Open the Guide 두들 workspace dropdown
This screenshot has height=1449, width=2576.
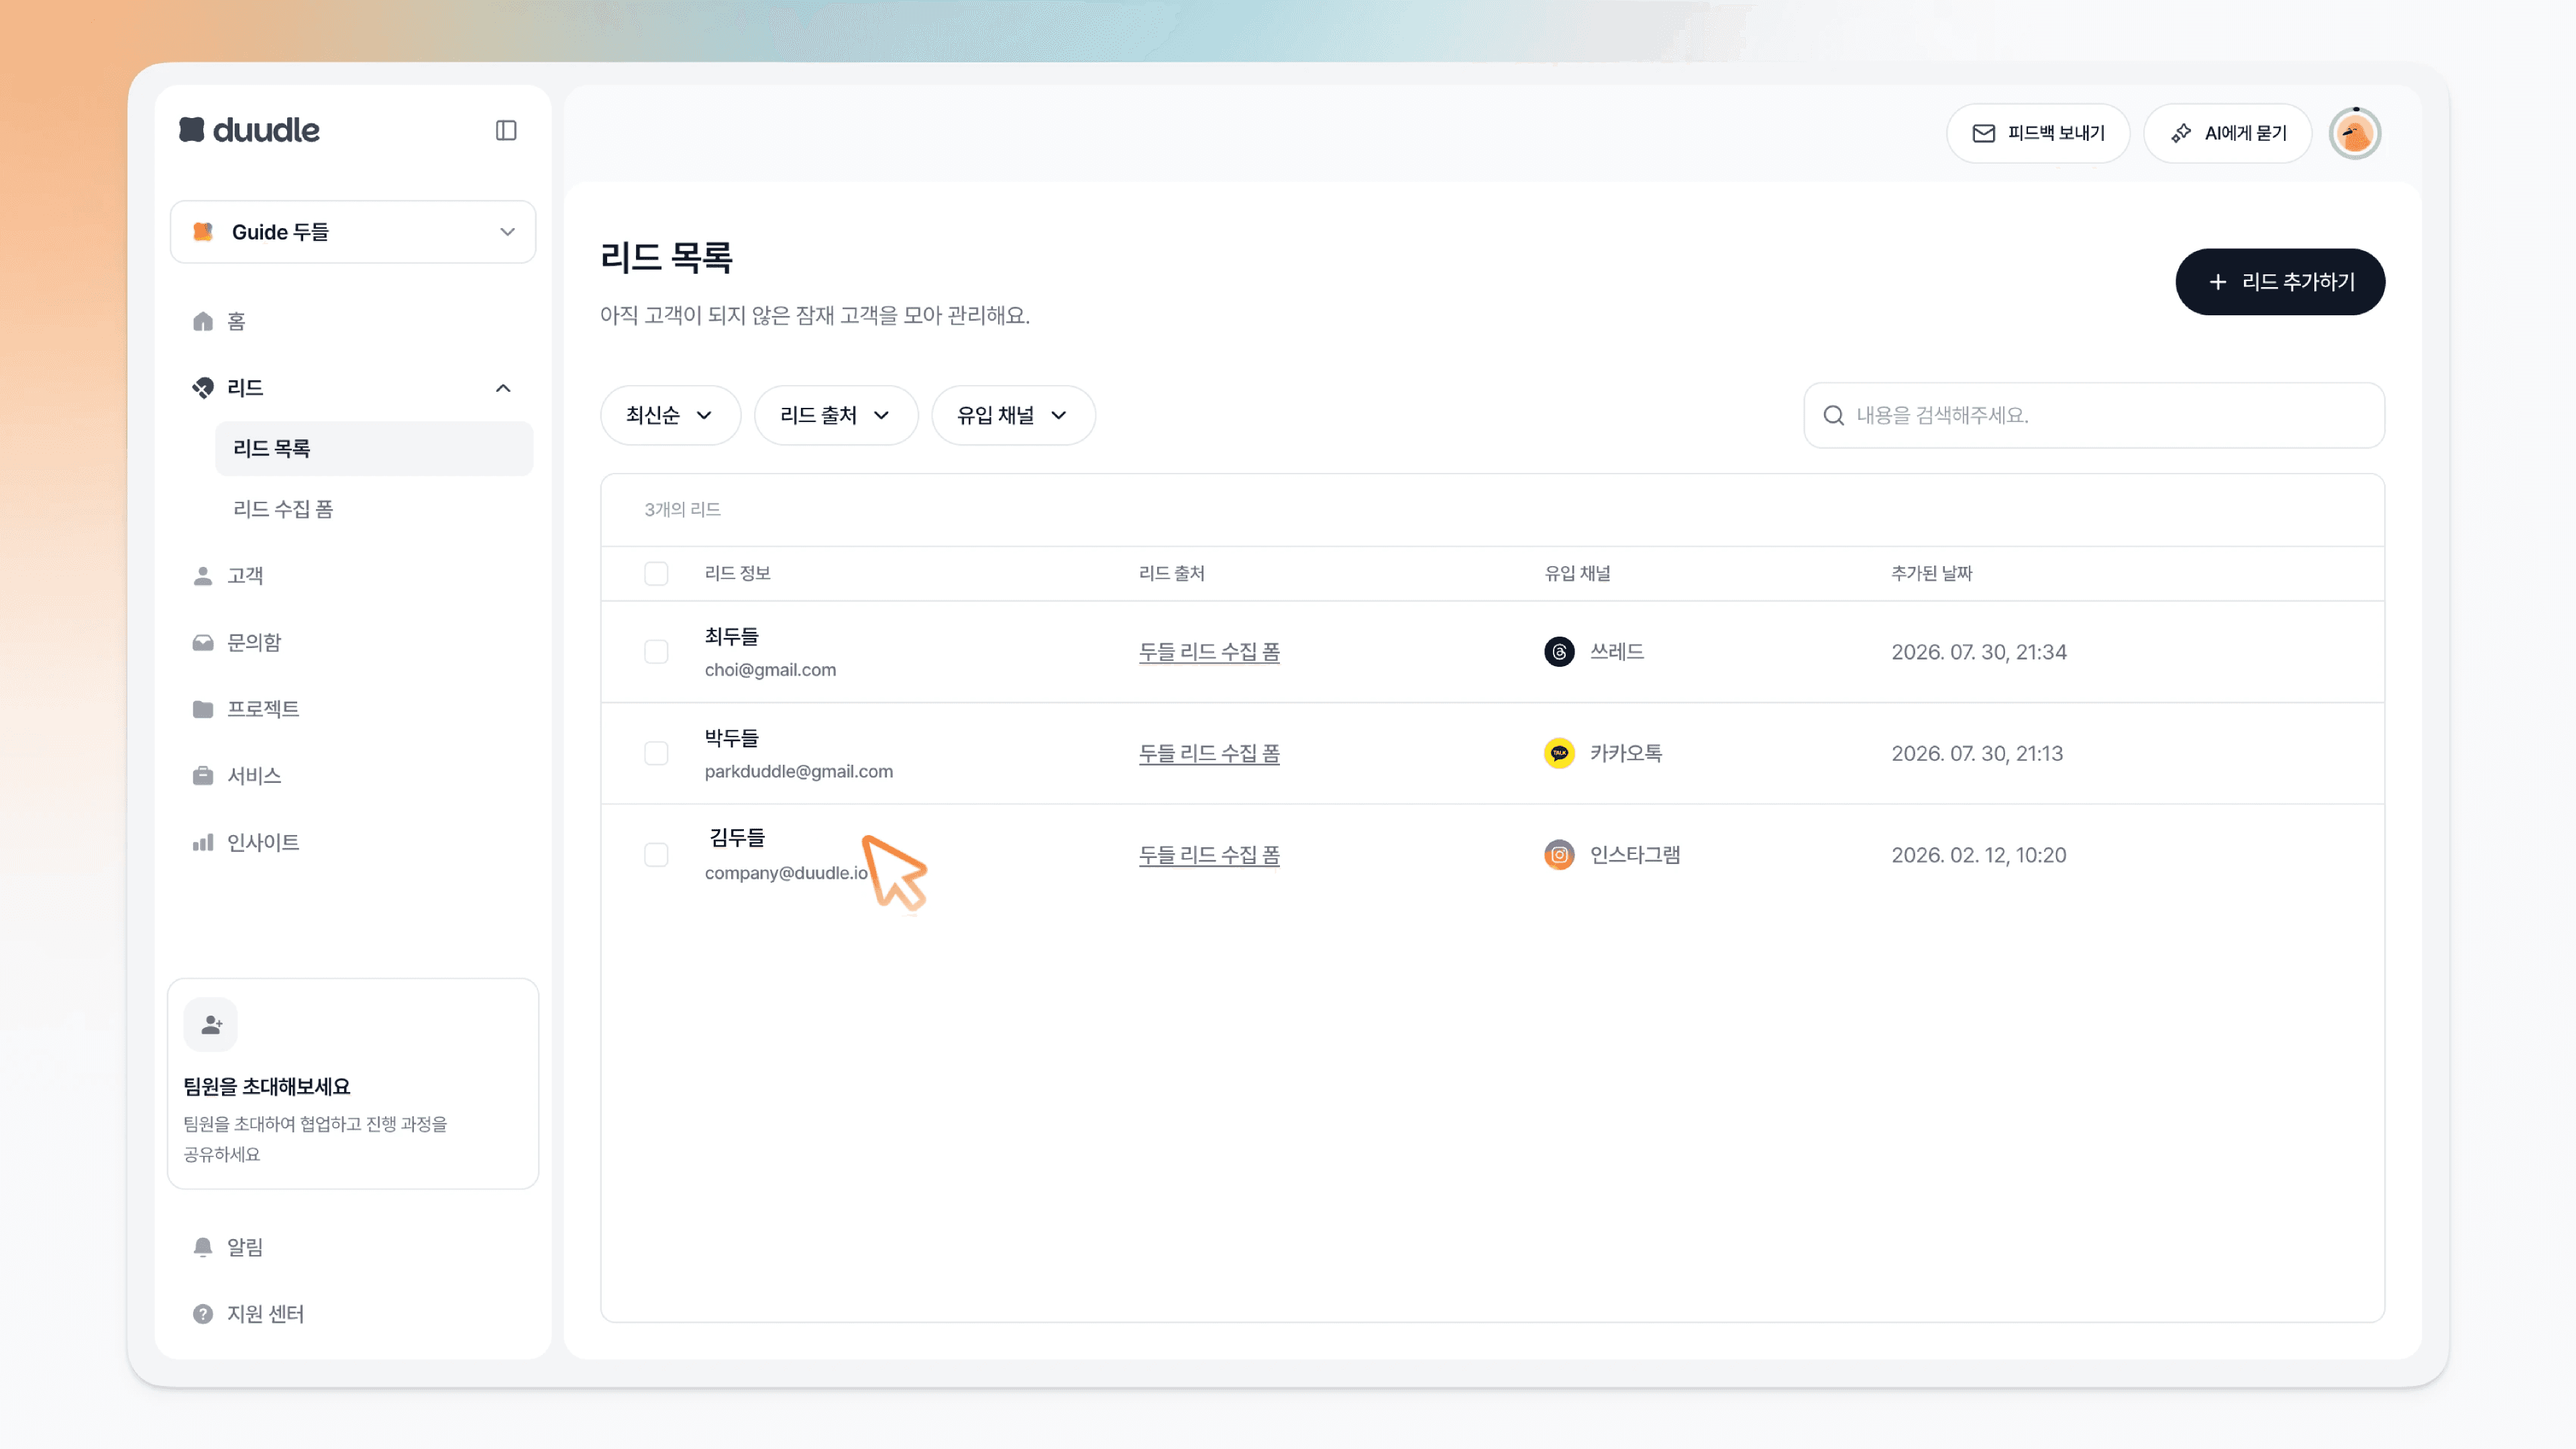pyautogui.click(x=353, y=232)
